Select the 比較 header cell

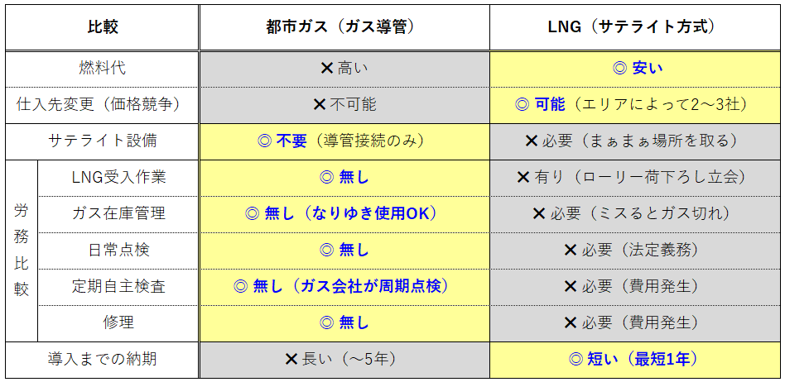[103, 27]
